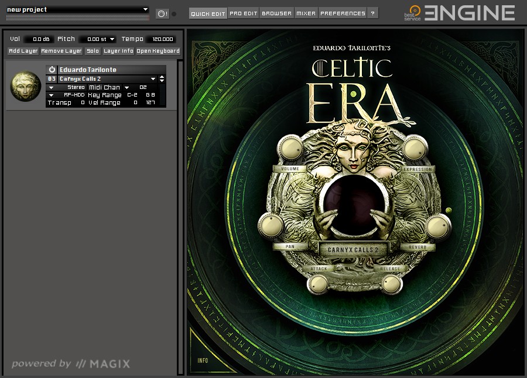Click the Midi Chan value 02
This screenshot has height=378, width=527.
click(143, 87)
